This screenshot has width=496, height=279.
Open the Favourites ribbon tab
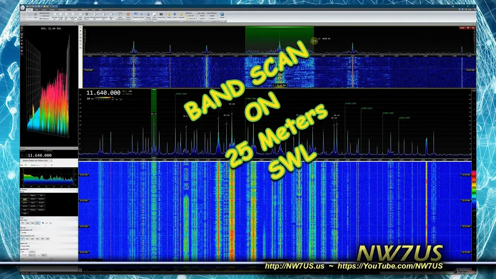click(74, 9)
